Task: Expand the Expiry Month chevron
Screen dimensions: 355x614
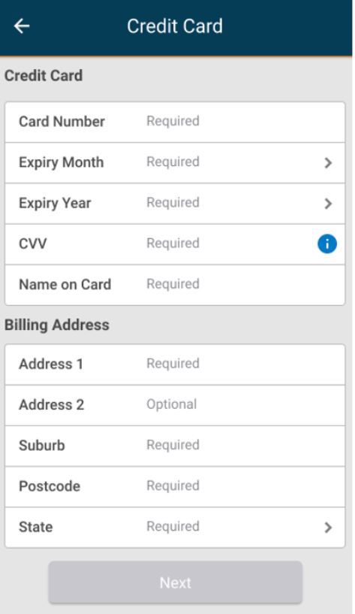Action: (328, 162)
